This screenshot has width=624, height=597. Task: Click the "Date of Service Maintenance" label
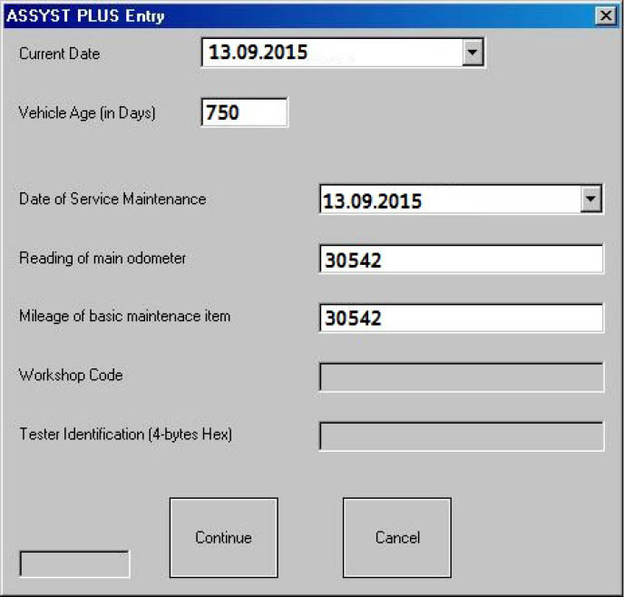[x=112, y=199]
